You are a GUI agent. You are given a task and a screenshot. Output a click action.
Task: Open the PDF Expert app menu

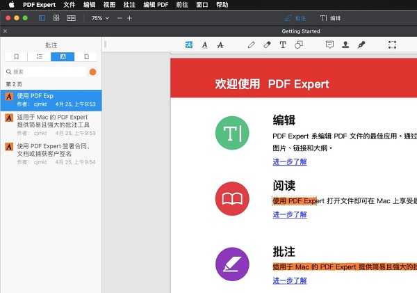tap(39, 5)
